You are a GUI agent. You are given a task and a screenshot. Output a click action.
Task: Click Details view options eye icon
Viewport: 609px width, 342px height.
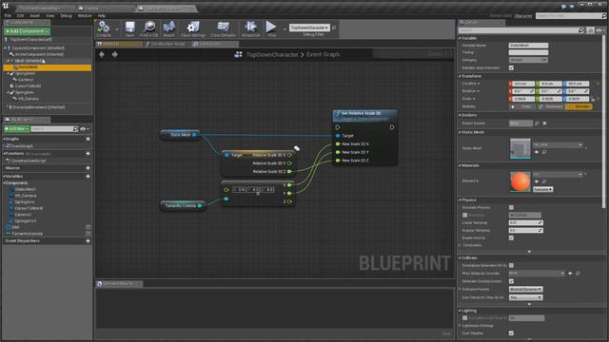(599, 30)
